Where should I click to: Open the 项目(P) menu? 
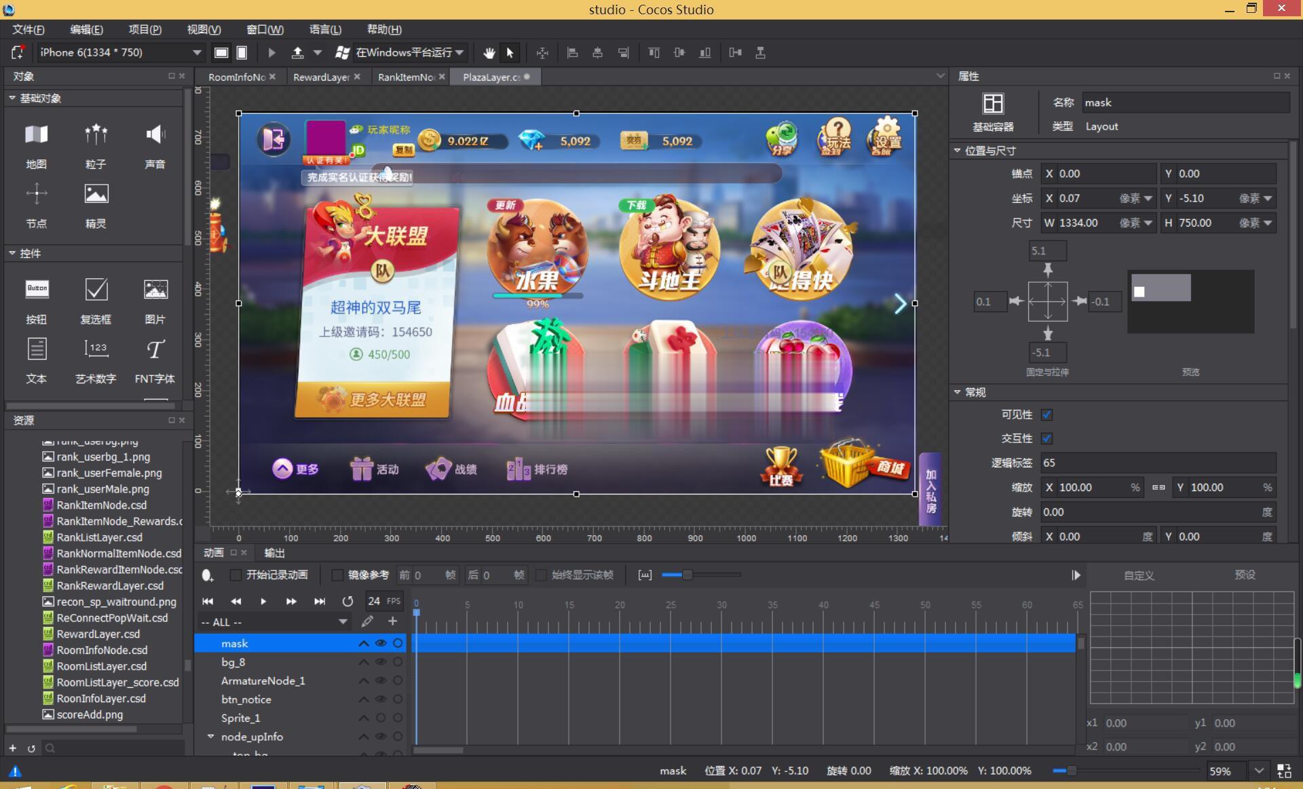coord(145,30)
